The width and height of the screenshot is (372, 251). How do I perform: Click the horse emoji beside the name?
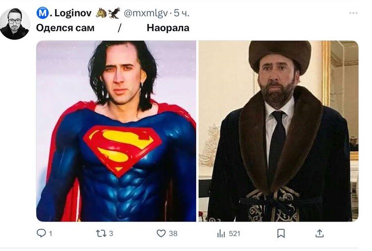101,13
